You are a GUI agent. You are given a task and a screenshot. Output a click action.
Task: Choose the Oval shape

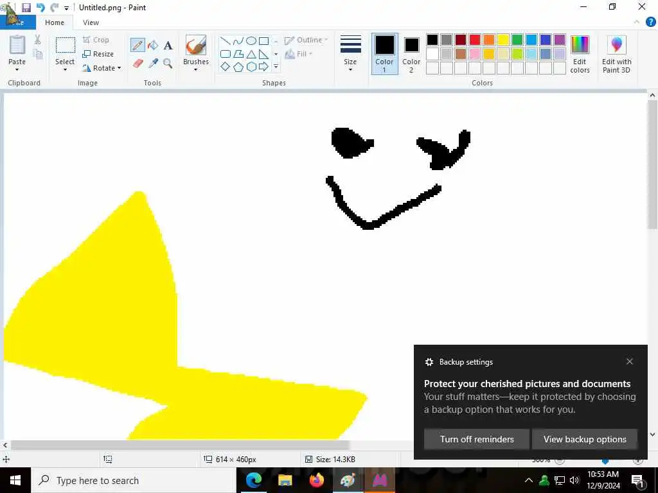click(x=251, y=40)
